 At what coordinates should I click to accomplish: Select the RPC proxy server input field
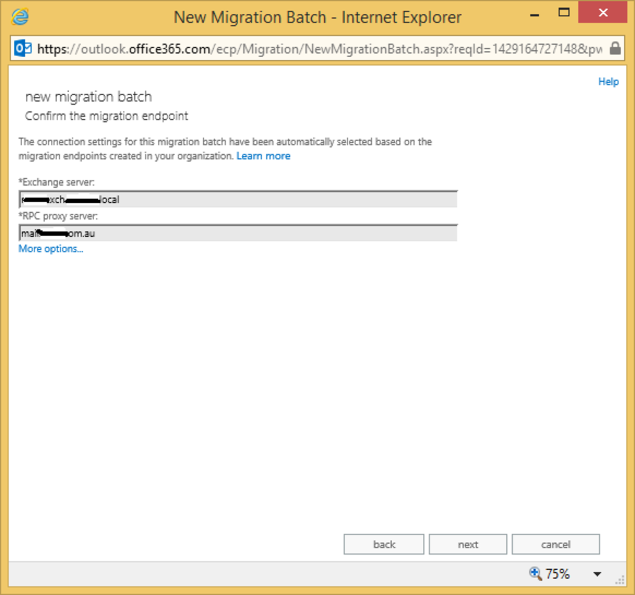238,233
